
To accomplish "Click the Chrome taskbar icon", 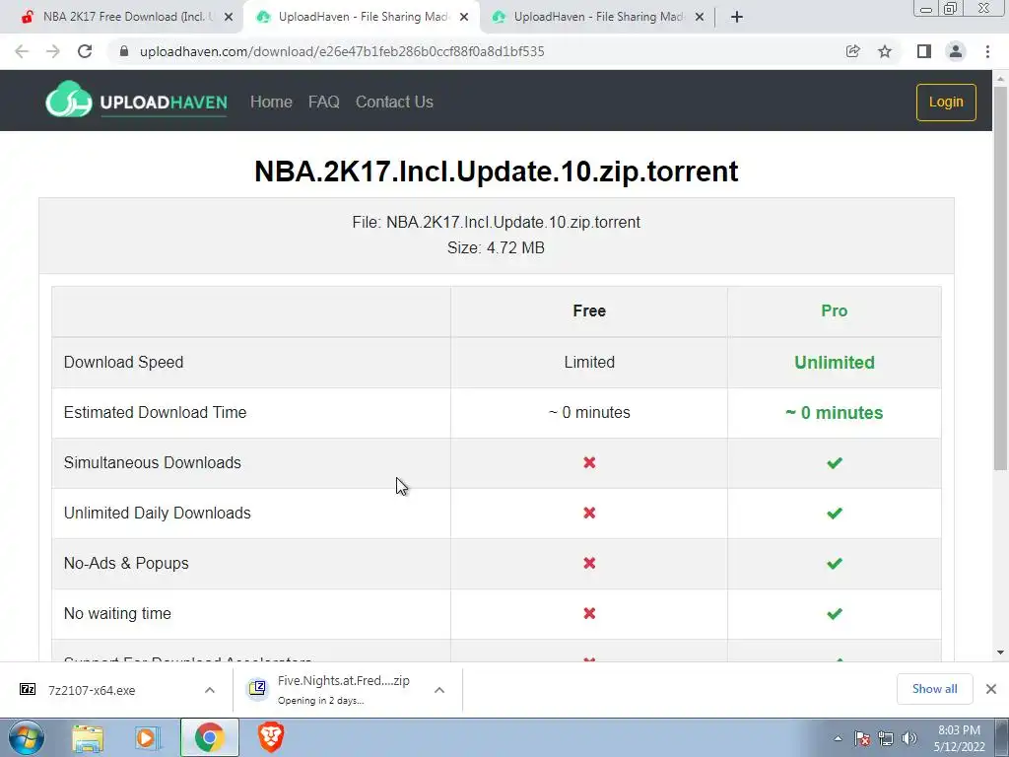I will point(209,737).
